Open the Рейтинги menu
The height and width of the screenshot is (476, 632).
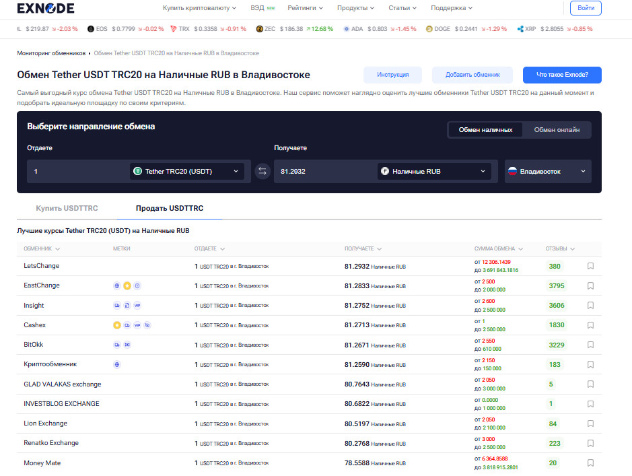(305, 8)
